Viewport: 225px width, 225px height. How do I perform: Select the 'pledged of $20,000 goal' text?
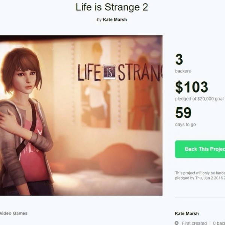(199, 99)
